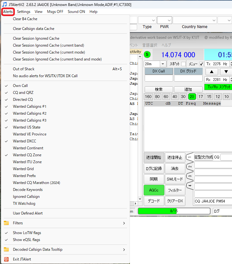Click the green 8/15 progress bar
232x264 pixels.
174,211
